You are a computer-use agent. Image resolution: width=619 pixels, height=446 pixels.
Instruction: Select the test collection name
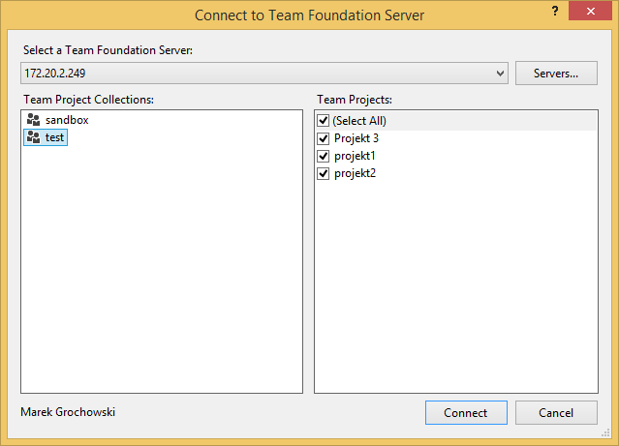(x=55, y=138)
